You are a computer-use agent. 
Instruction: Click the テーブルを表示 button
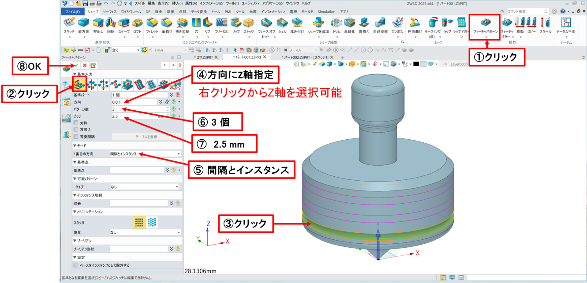click(146, 137)
